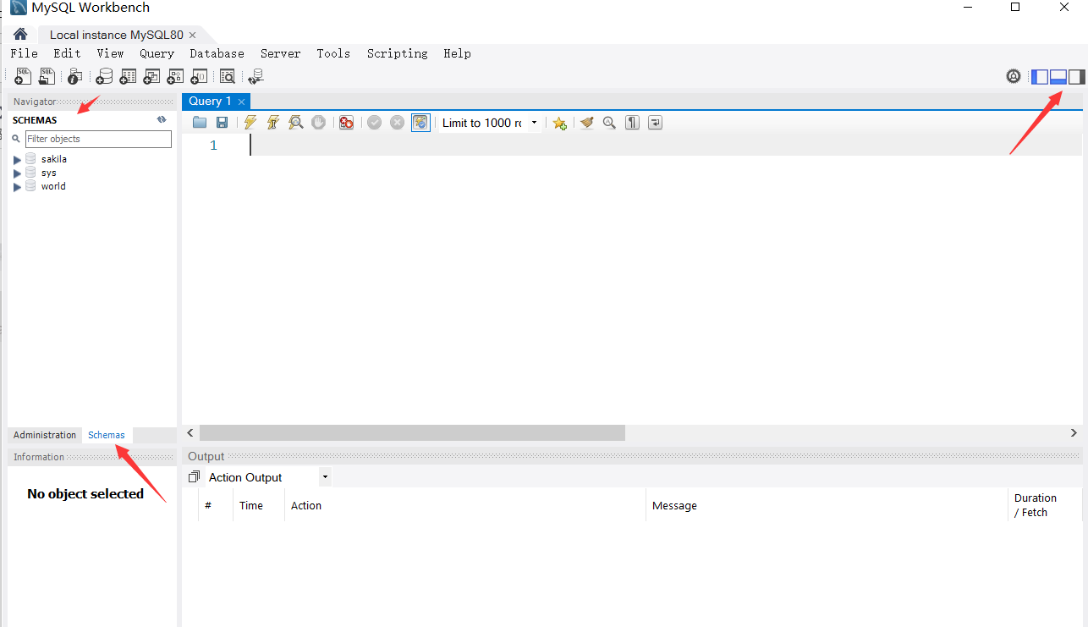Open the Edit menu
Viewport: 1088px width, 627px height.
point(67,53)
